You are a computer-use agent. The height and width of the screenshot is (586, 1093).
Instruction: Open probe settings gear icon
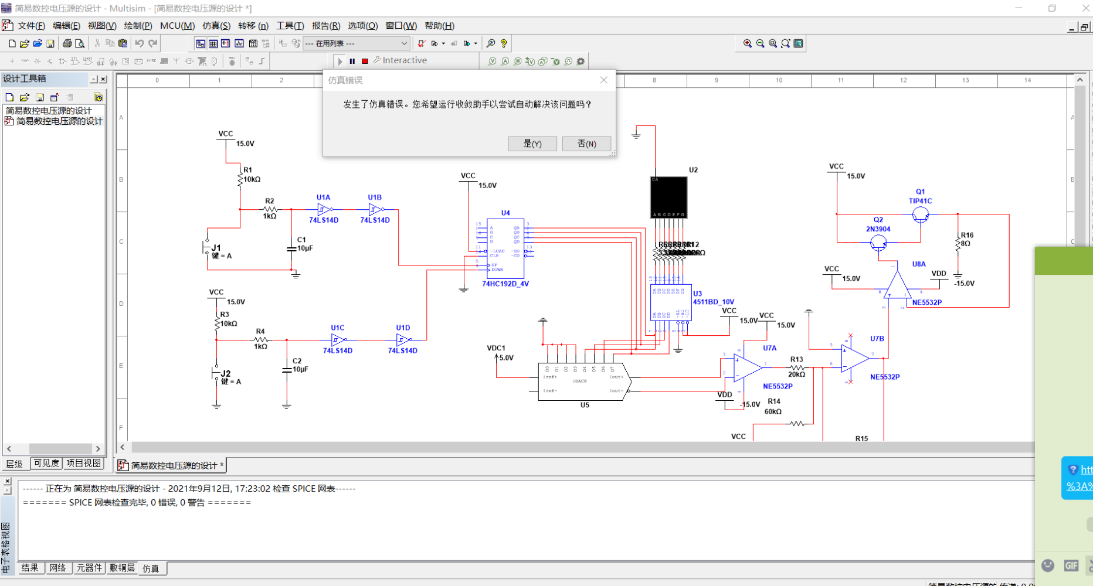pyautogui.click(x=581, y=61)
